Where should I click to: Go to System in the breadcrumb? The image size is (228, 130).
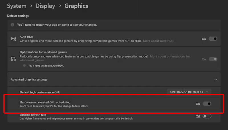[x=17, y=6]
